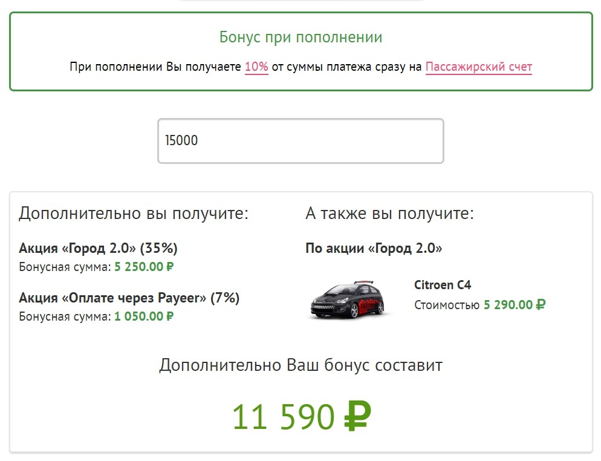Click the Бонус при пополнении heading
Image resolution: width=601 pixels, height=461 pixels.
tap(300, 37)
